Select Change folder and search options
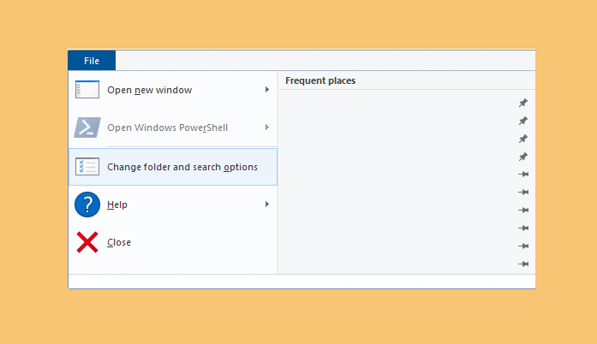Image resolution: width=597 pixels, height=344 pixels. click(x=173, y=167)
